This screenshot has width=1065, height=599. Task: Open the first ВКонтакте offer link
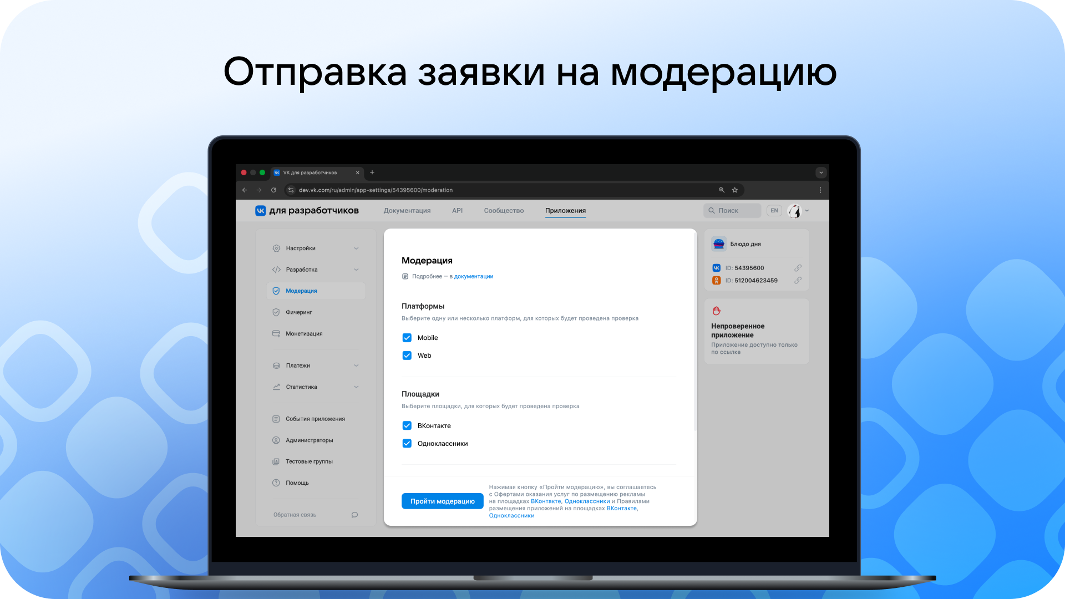pyautogui.click(x=546, y=501)
